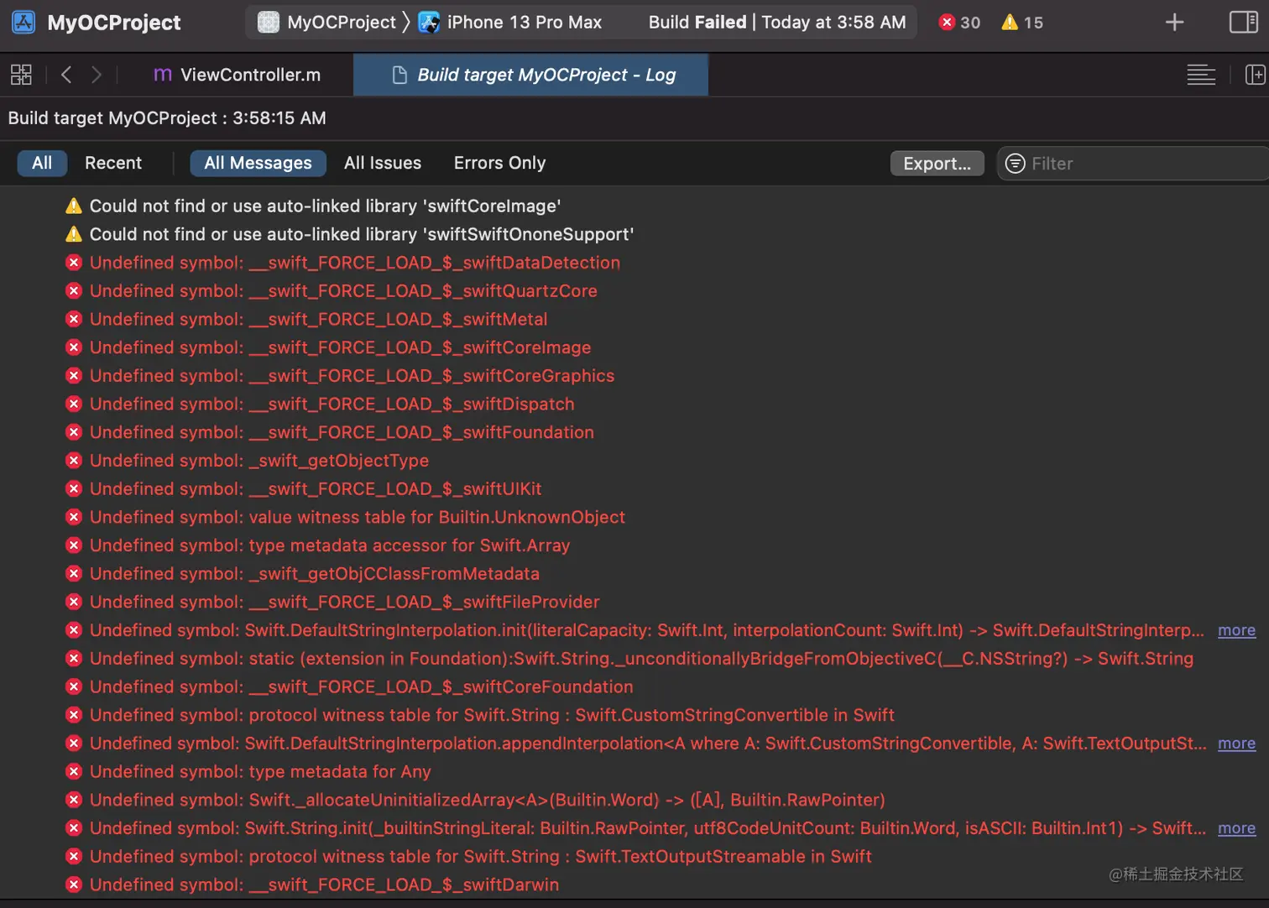Select the swiftFoundation undefined symbol error
The width and height of the screenshot is (1269, 908).
[342, 432]
